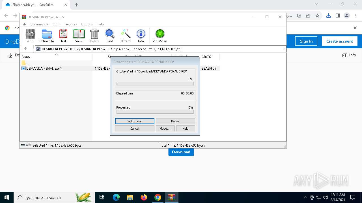The image size is (362, 203).
Task: Run the Test archive tool
Action: [x=63, y=36]
